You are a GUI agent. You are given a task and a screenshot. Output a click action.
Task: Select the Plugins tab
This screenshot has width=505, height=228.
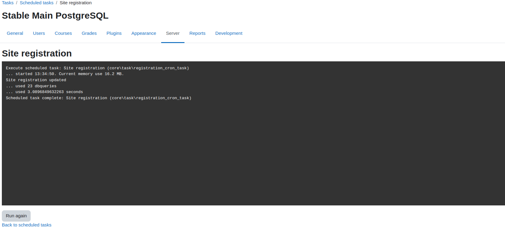click(x=114, y=33)
